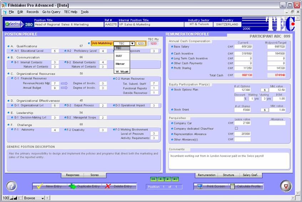Select HAY from the Job Matching list
The height and width of the screenshot is (202, 302).
122,56
